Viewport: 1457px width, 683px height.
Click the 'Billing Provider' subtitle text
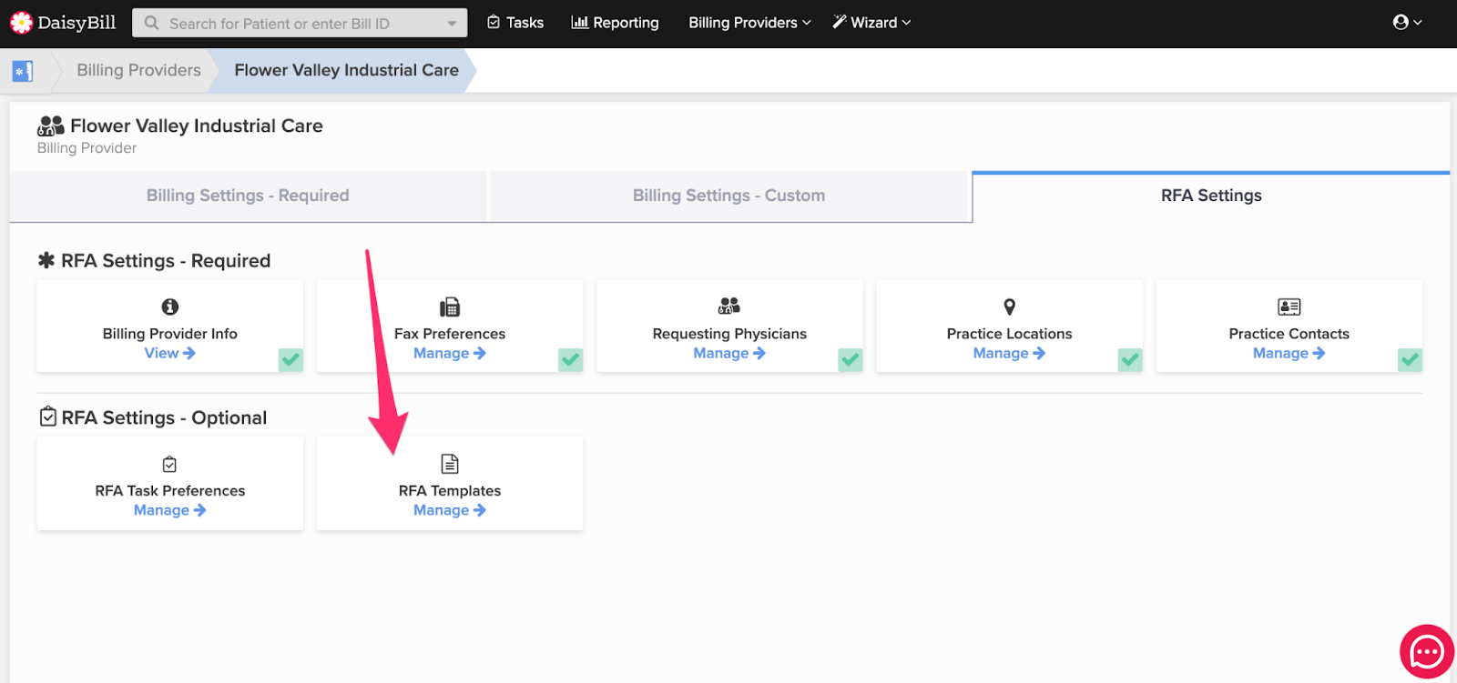(x=87, y=148)
